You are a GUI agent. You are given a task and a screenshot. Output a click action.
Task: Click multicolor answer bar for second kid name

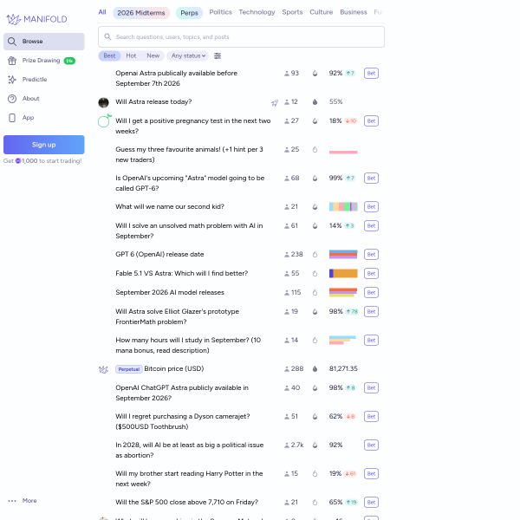pyautogui.click(x=343, y=207)
